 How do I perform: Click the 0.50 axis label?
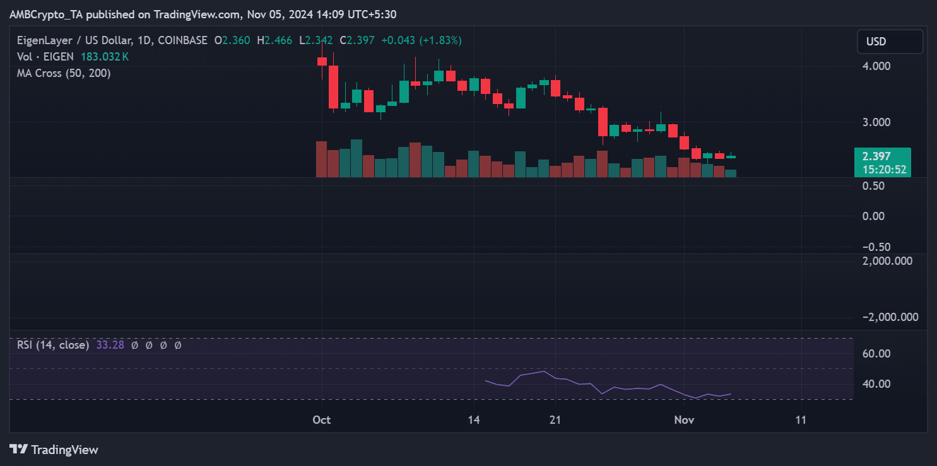click(873, 185)
